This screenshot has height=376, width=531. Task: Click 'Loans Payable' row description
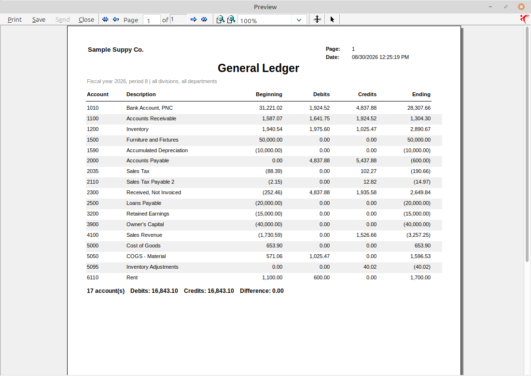143,203
